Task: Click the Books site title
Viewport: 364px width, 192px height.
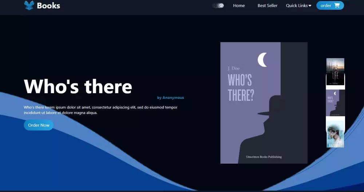Action: coord(48,5)
